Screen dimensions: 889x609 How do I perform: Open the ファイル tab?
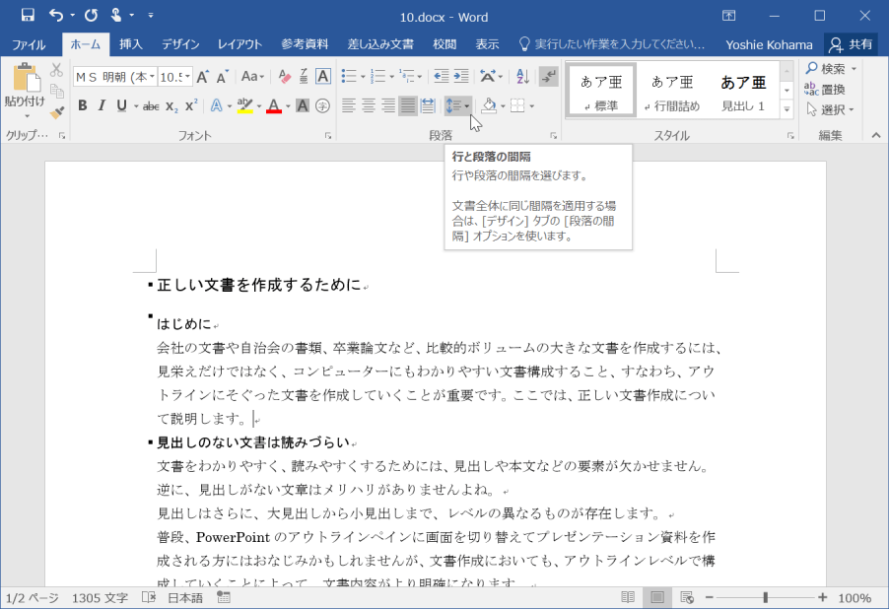coord(29,44)
